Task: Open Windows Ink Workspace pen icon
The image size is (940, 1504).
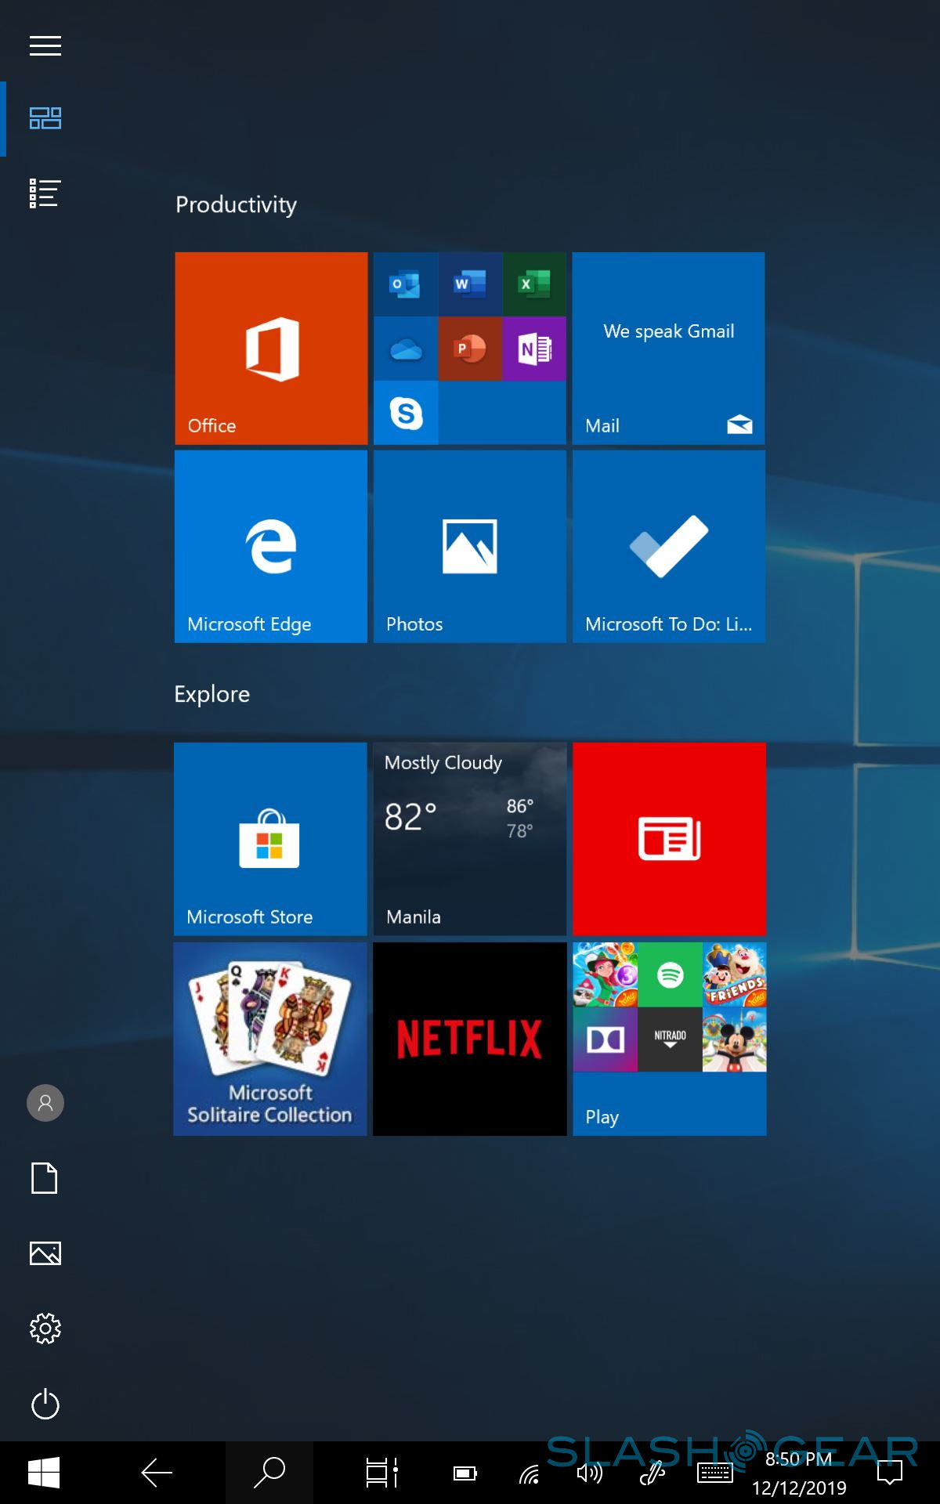Action: tap(652, 1474)
